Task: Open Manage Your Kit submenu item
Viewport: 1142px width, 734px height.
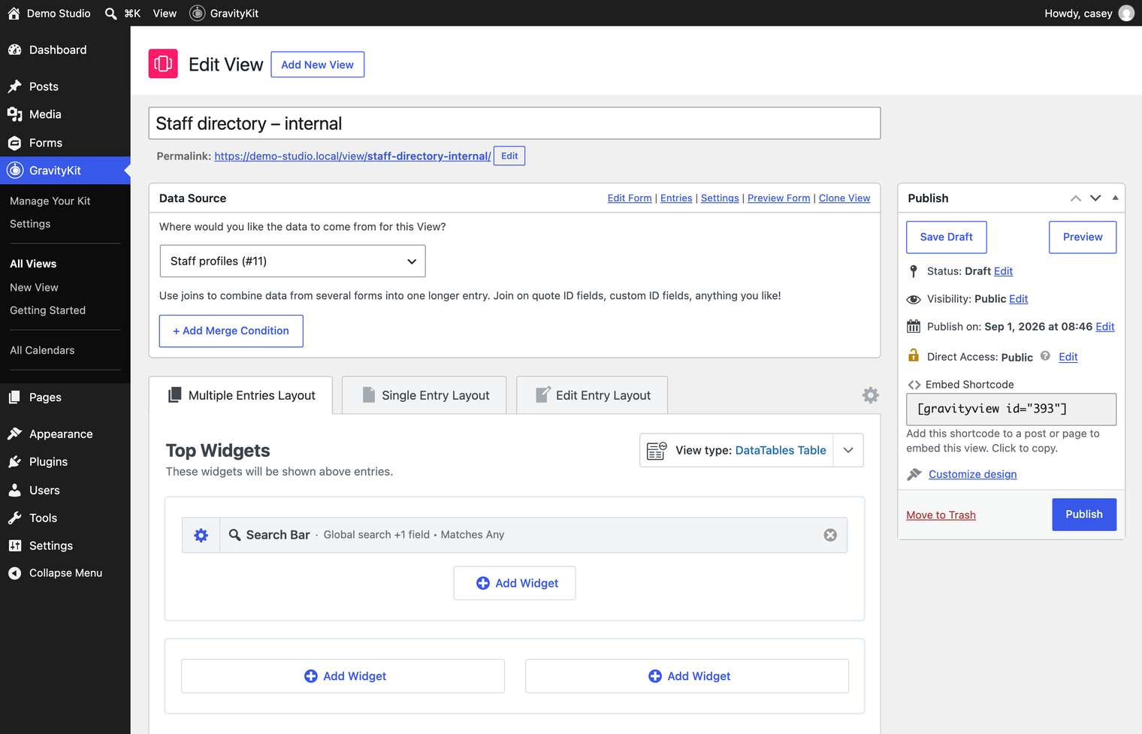Action: [50, 201]
